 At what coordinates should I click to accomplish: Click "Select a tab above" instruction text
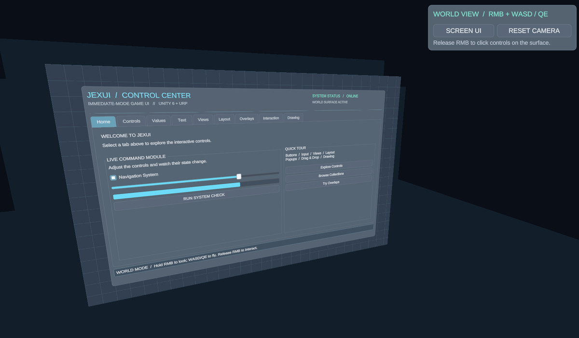[x=157, y=143]
